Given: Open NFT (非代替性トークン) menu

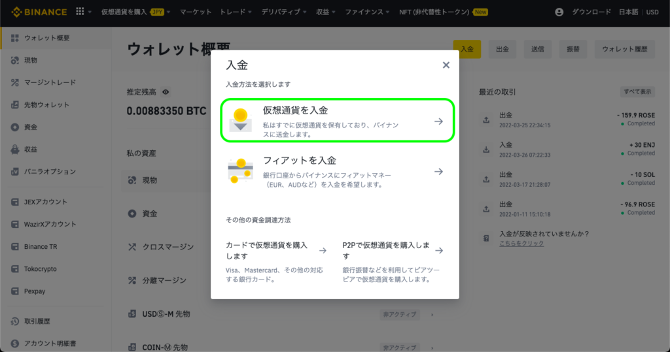Looking at the screenshot, I should pos(443,12).
